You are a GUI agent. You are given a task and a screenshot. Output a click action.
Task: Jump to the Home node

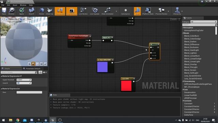tap(42, 11)
